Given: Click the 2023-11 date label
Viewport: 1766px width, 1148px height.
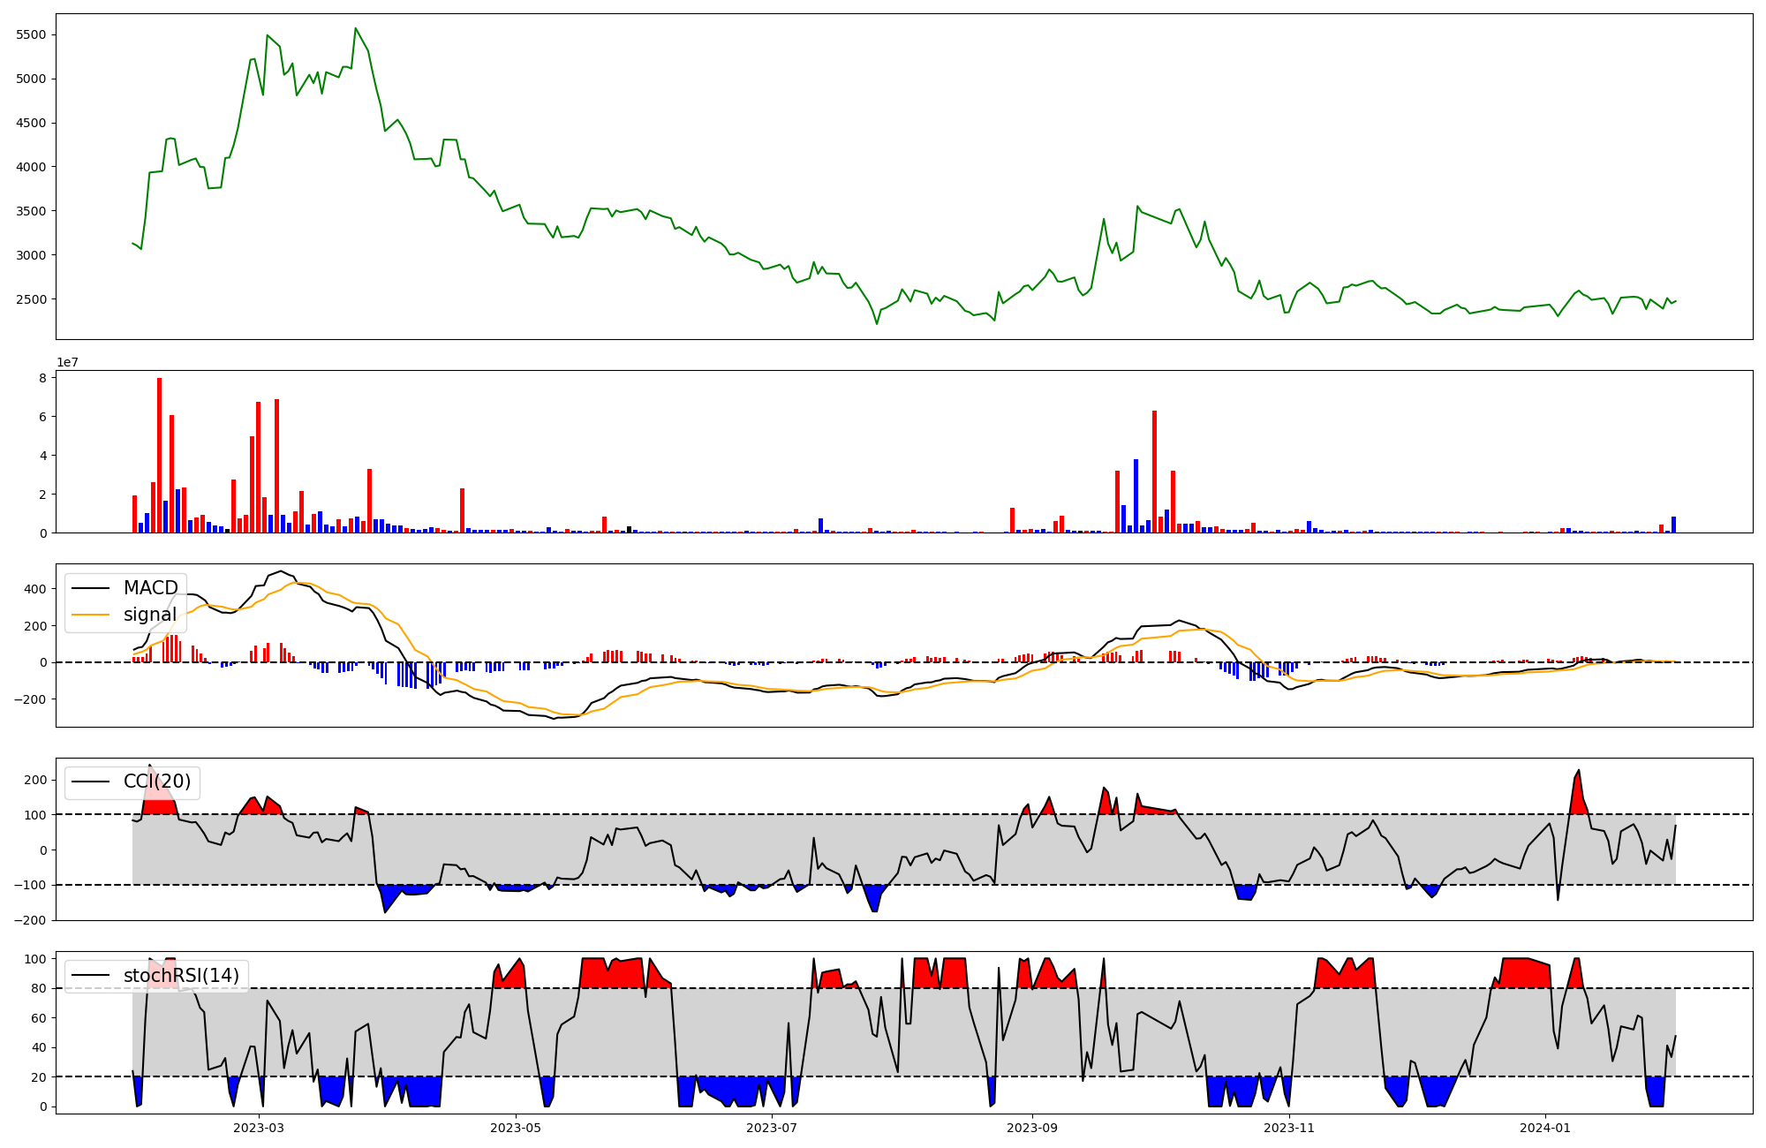Looking at the screenshot, I should [x=1290, y=1128].
